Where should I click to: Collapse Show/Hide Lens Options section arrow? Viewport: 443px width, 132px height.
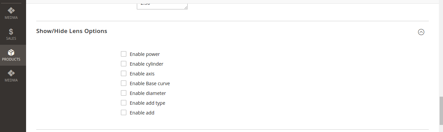click(x=421, y=32)
